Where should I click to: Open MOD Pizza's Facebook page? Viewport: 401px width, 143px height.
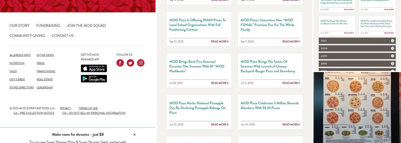(120, 63)
